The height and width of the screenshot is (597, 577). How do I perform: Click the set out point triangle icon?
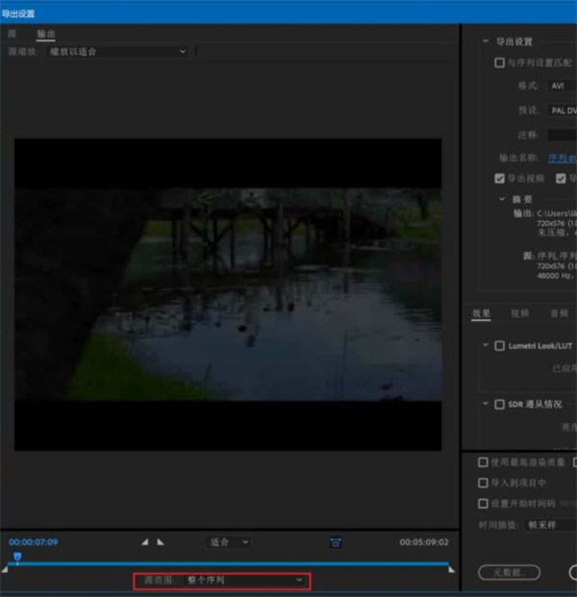161,542
